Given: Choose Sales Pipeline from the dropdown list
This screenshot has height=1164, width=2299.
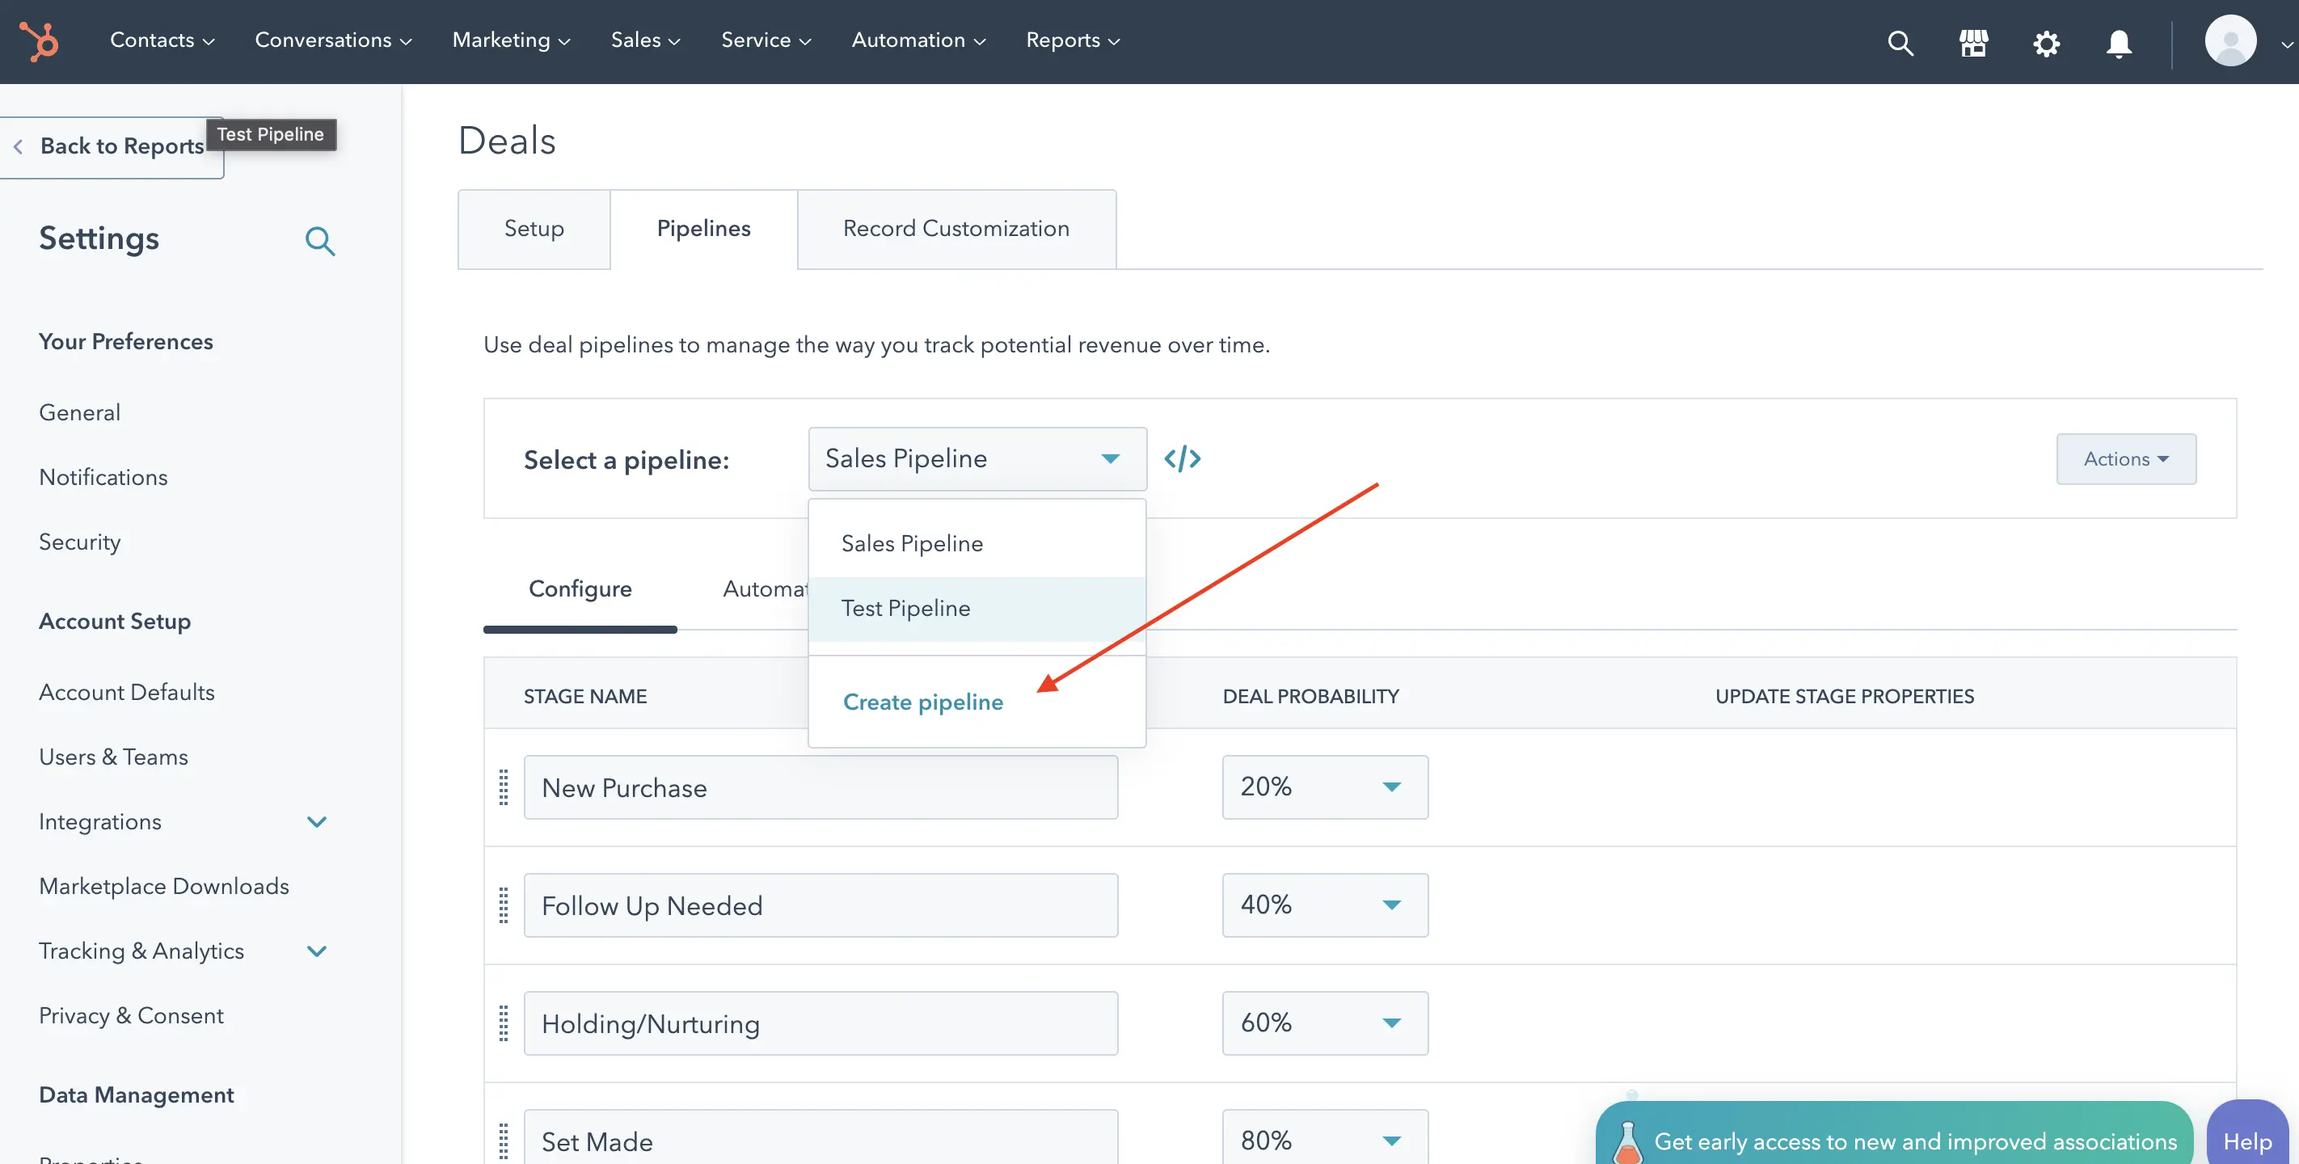Looking at the screenshot, I should point(977,544).
